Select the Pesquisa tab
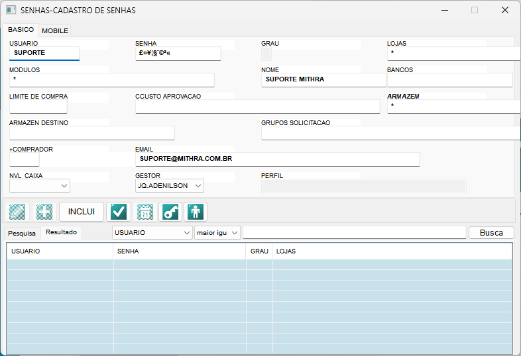Screen dimensions: 521x356 point(22,233)
